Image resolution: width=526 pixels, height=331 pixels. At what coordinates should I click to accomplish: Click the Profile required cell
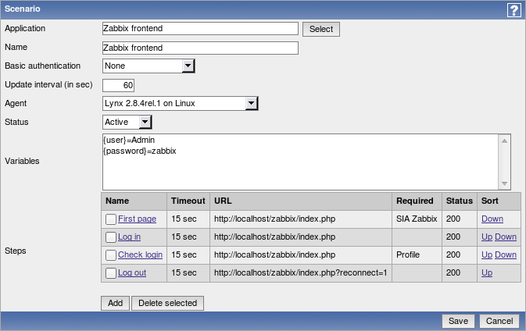tap(417, 254)
